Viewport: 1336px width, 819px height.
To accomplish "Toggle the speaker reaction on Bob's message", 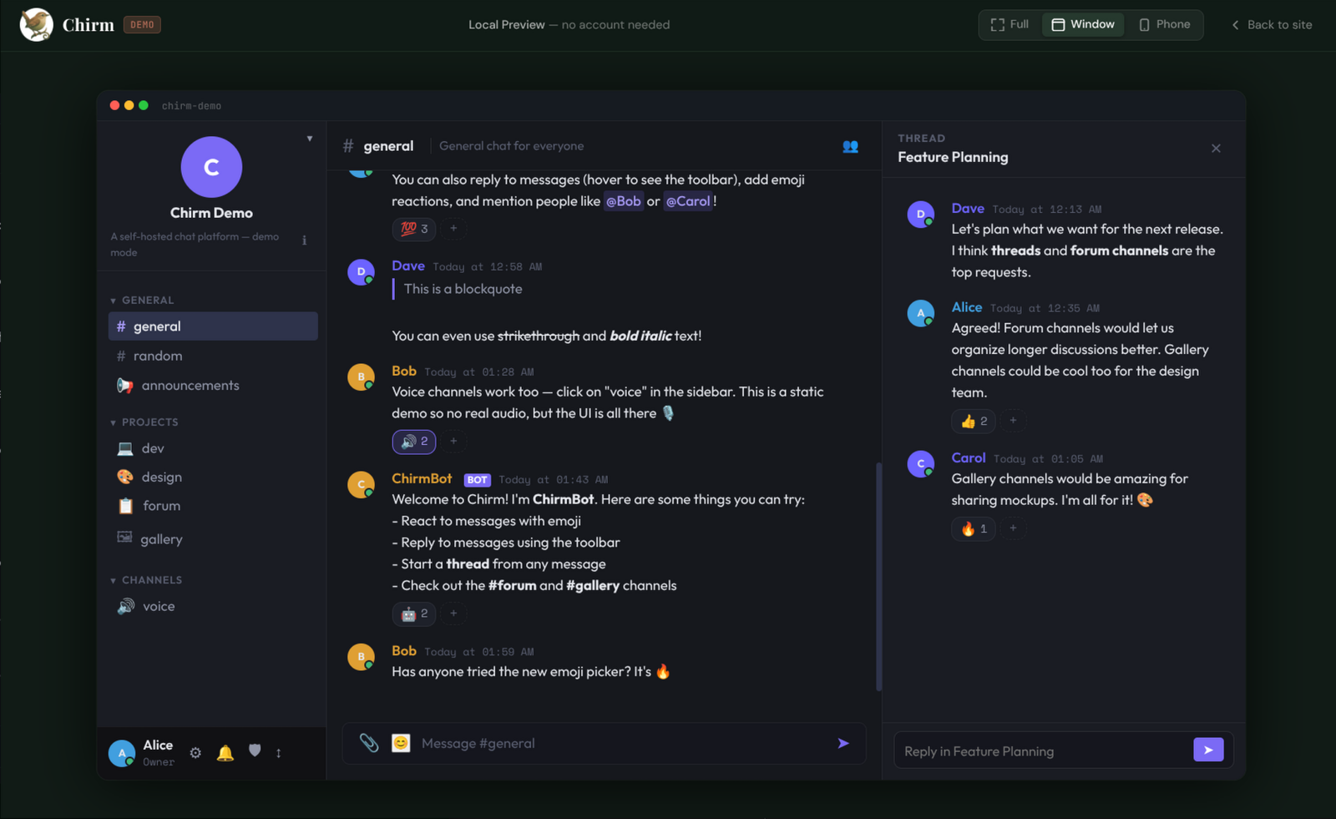I will pos(414,442).
